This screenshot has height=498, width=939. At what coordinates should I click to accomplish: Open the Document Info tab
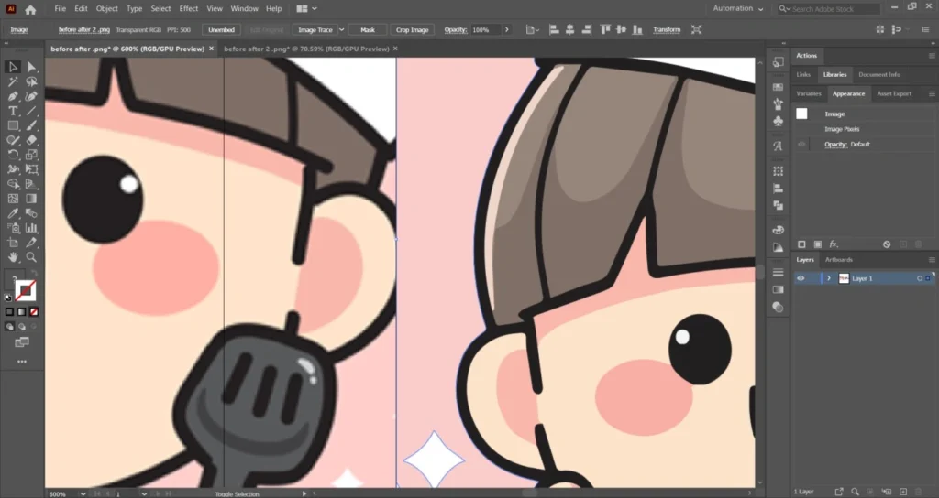pos(879,75)
